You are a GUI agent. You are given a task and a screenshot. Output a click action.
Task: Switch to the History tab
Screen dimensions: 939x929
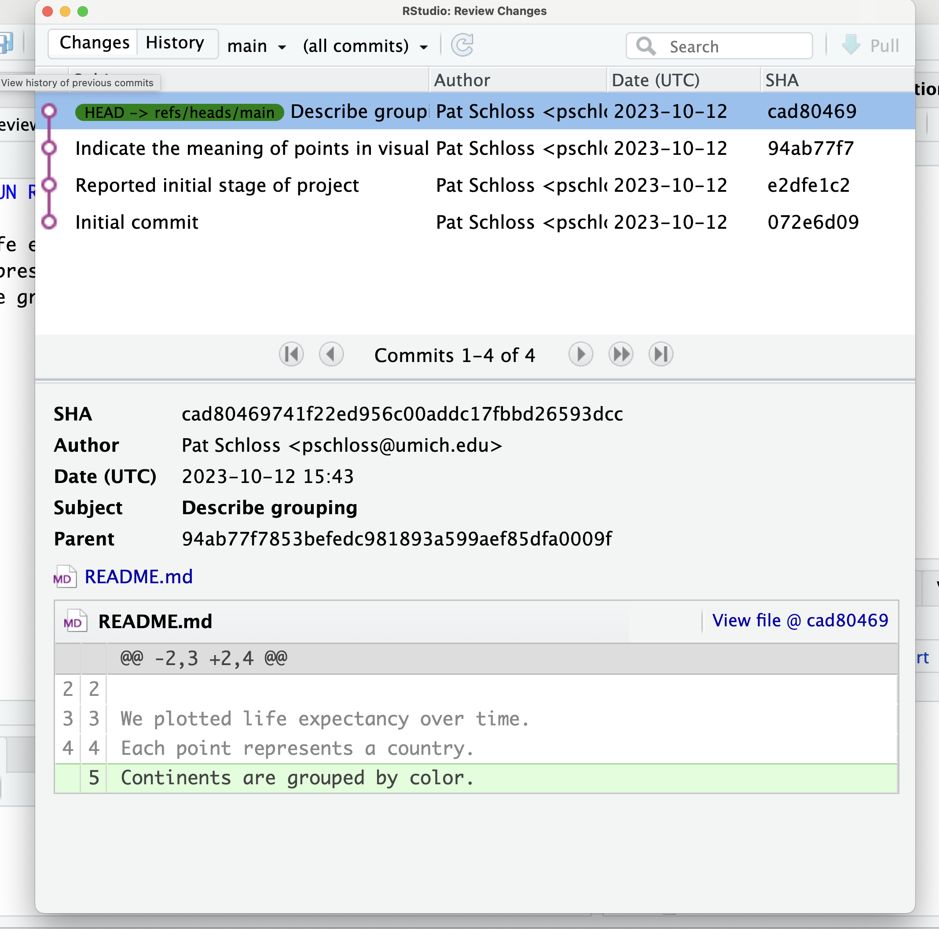click(176, 43)
